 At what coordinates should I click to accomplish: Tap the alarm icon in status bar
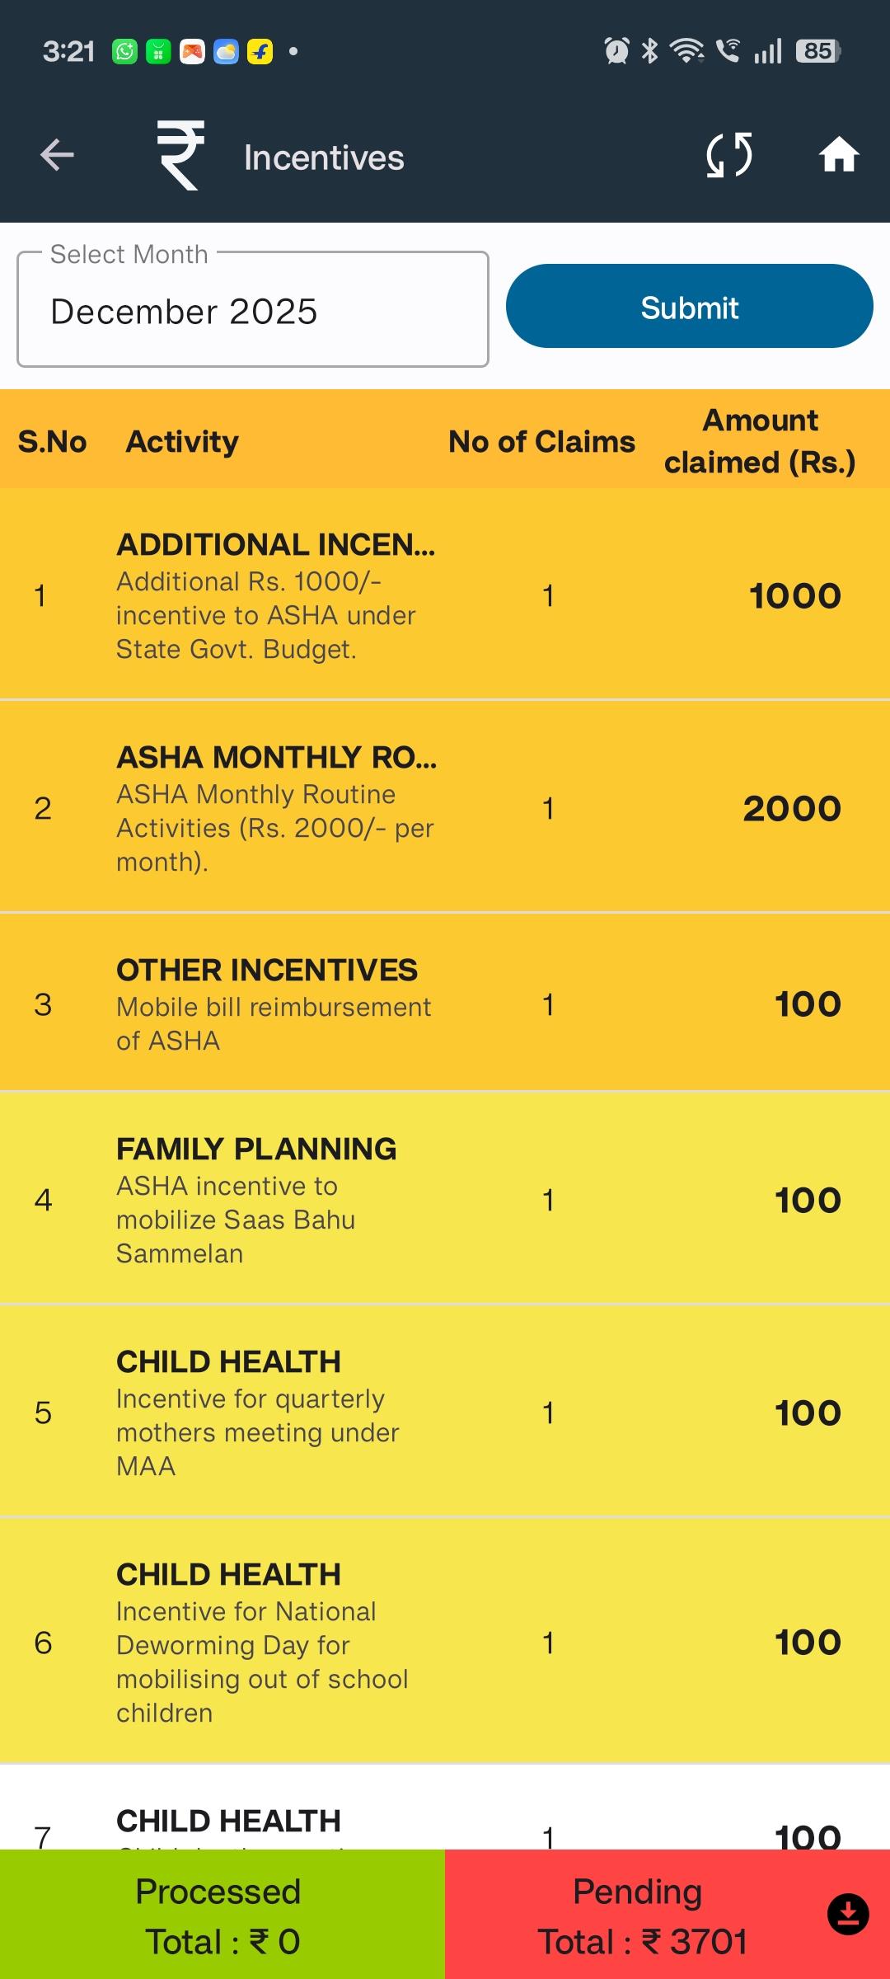[x=616, y=51]
